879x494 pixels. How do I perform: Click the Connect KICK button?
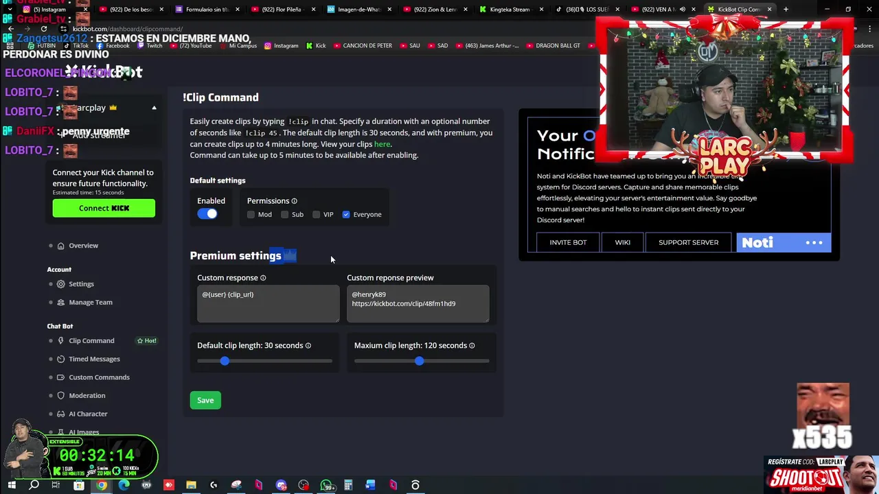pyautogui.click(x=104, y=208)
